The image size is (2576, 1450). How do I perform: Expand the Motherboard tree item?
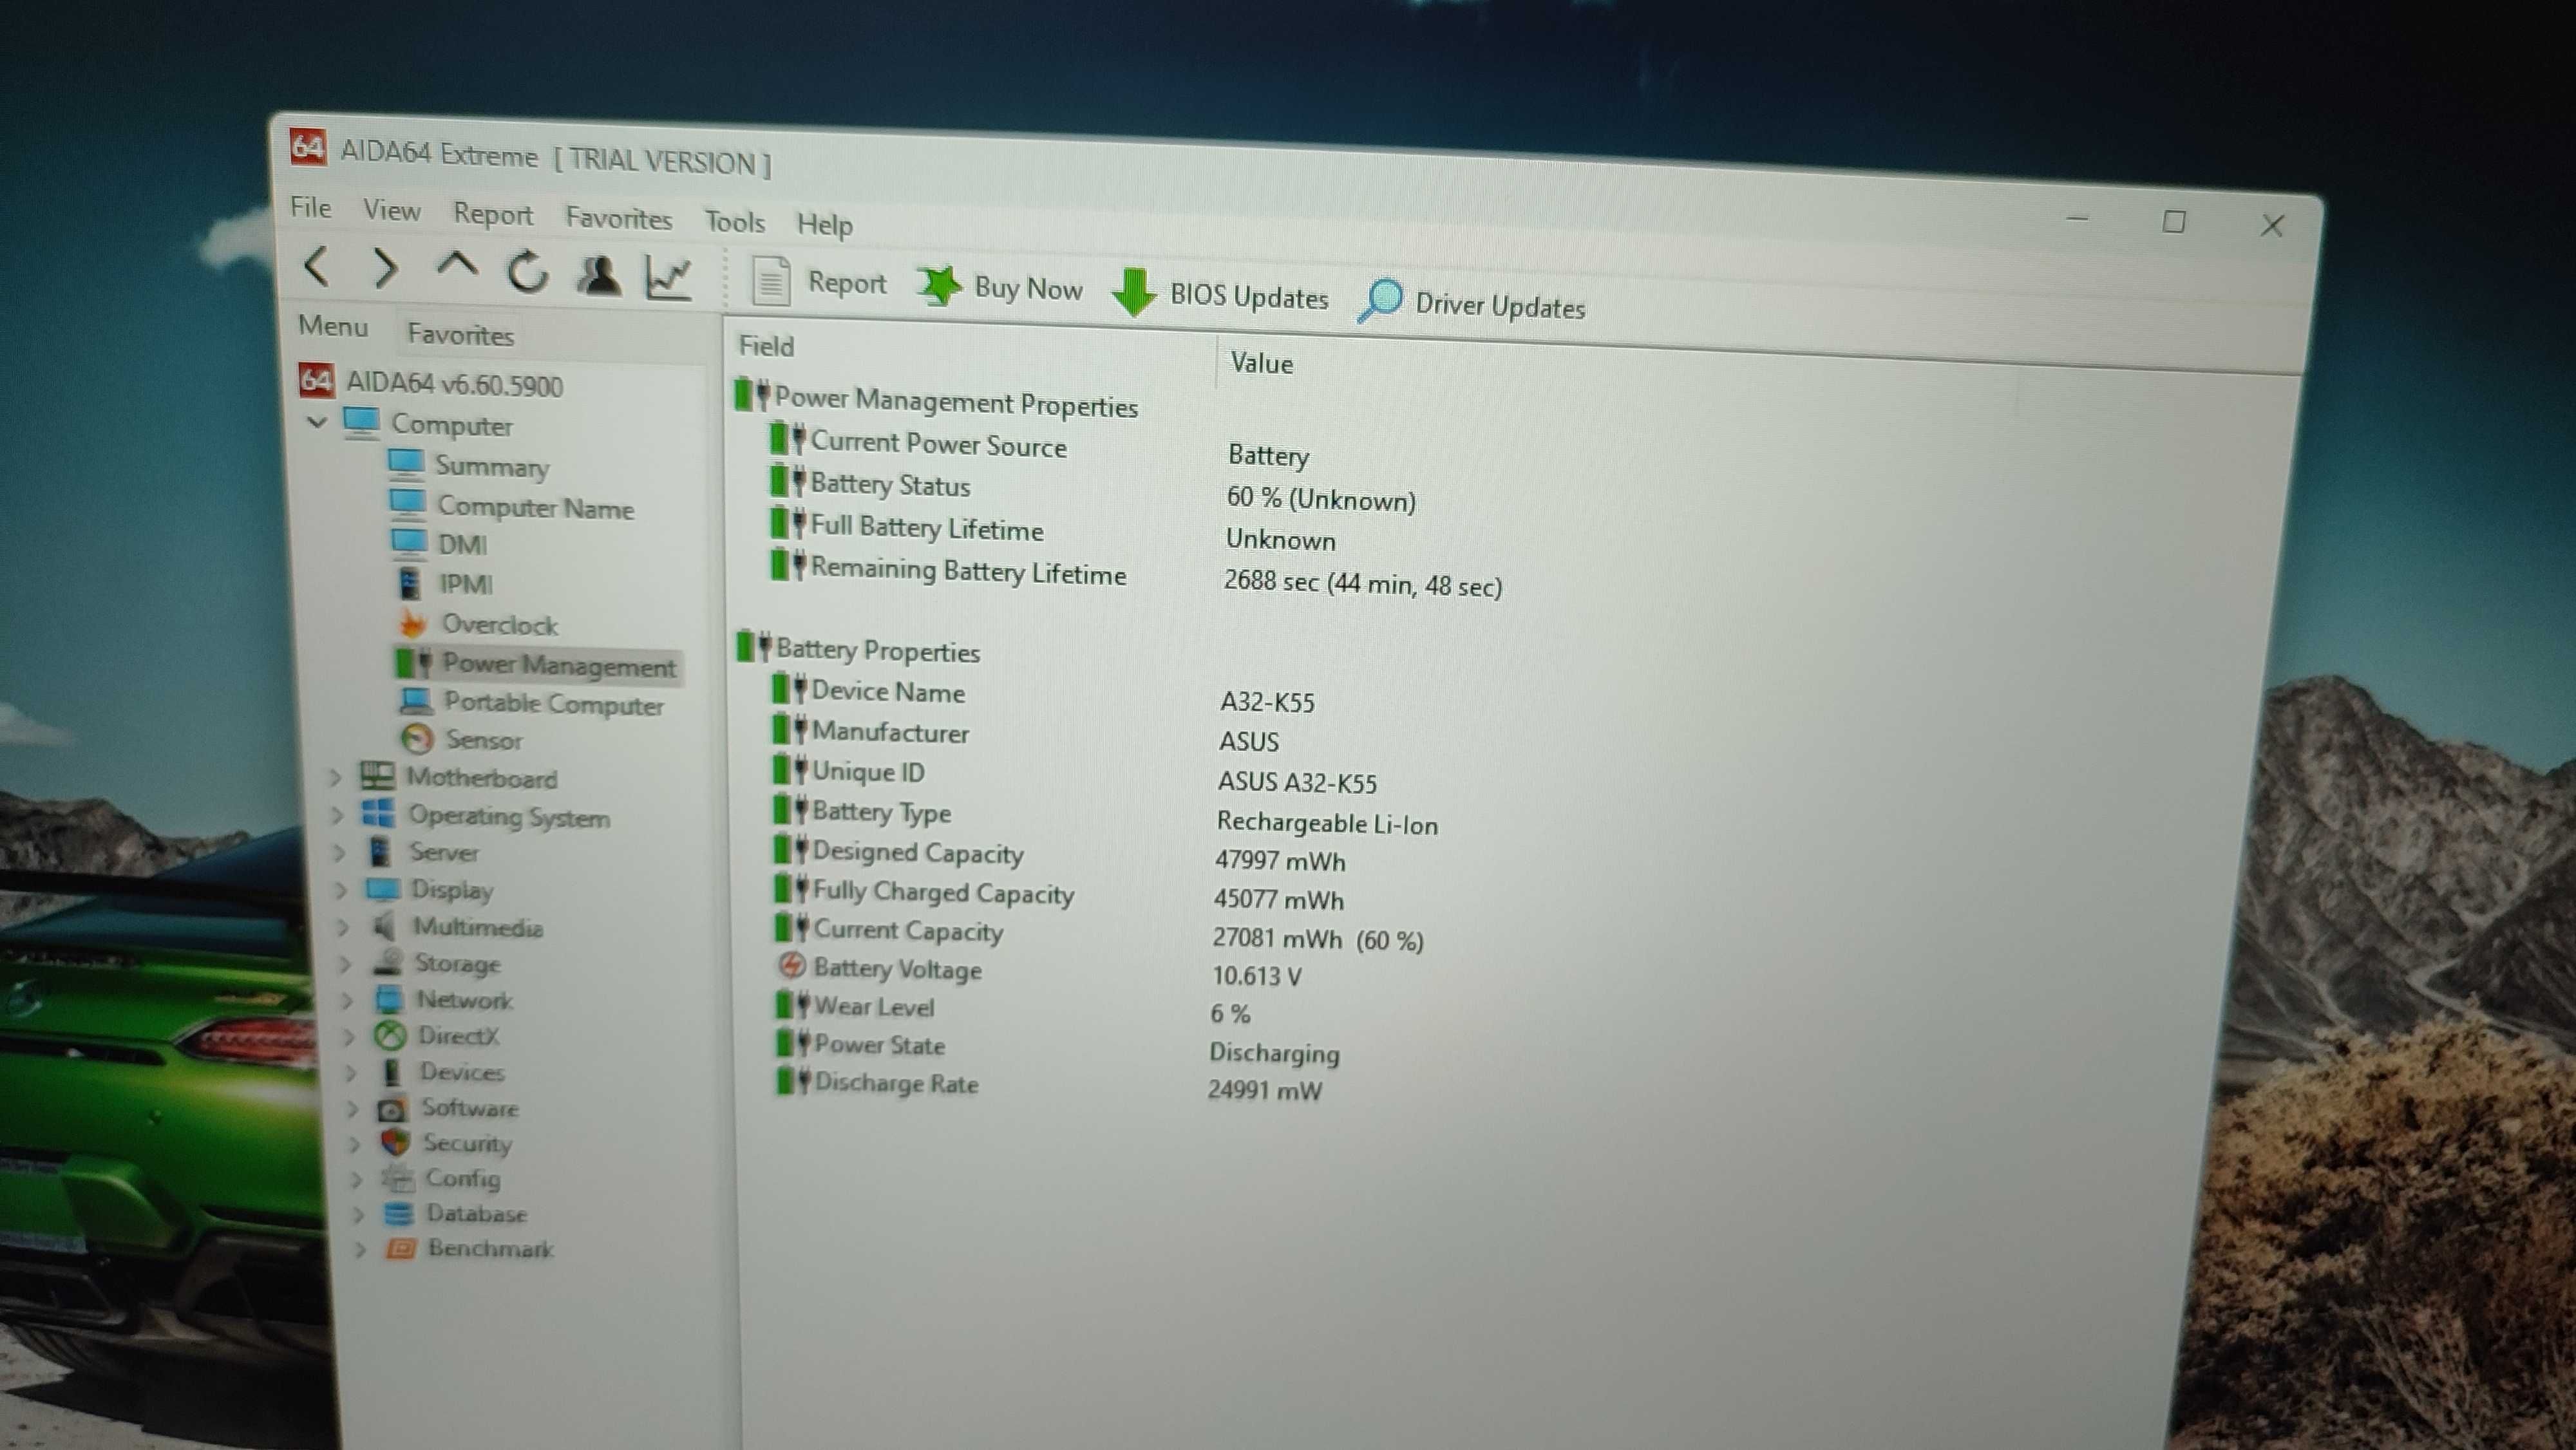[341, 778]
